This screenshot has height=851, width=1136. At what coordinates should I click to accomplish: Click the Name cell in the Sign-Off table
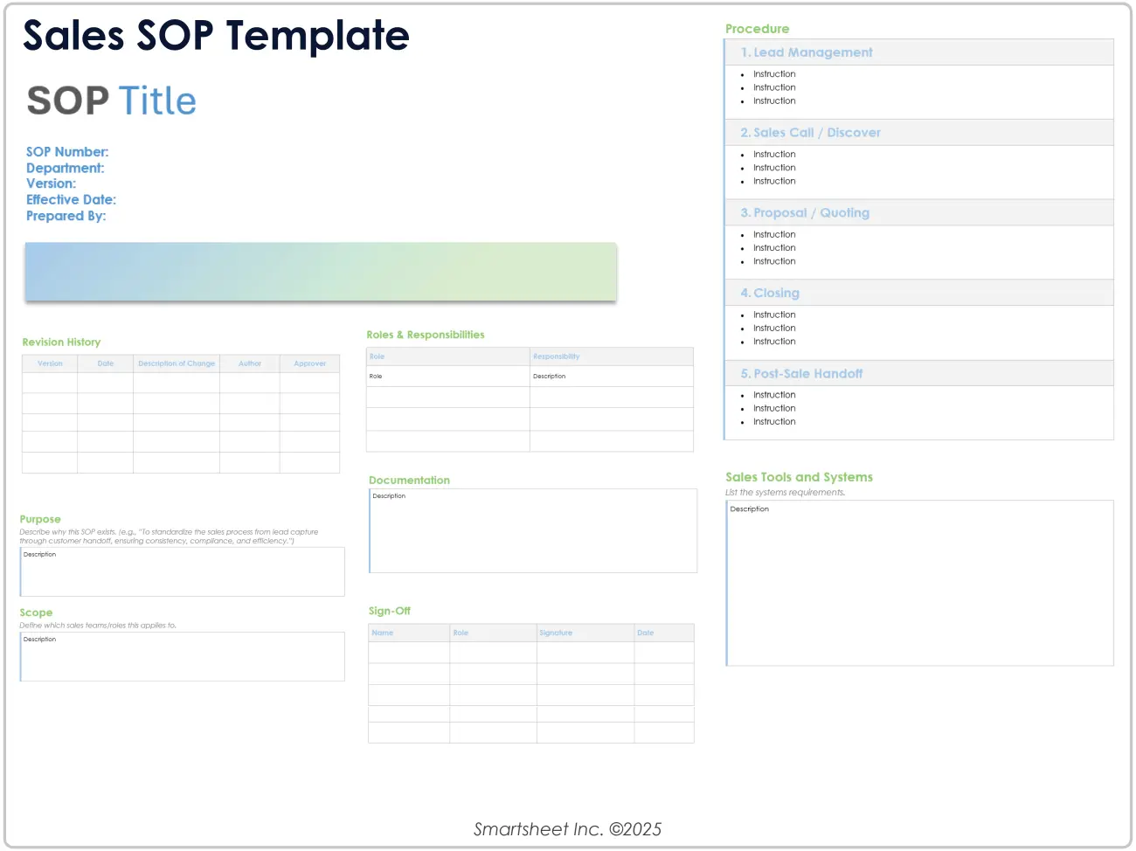coord(409,633)
